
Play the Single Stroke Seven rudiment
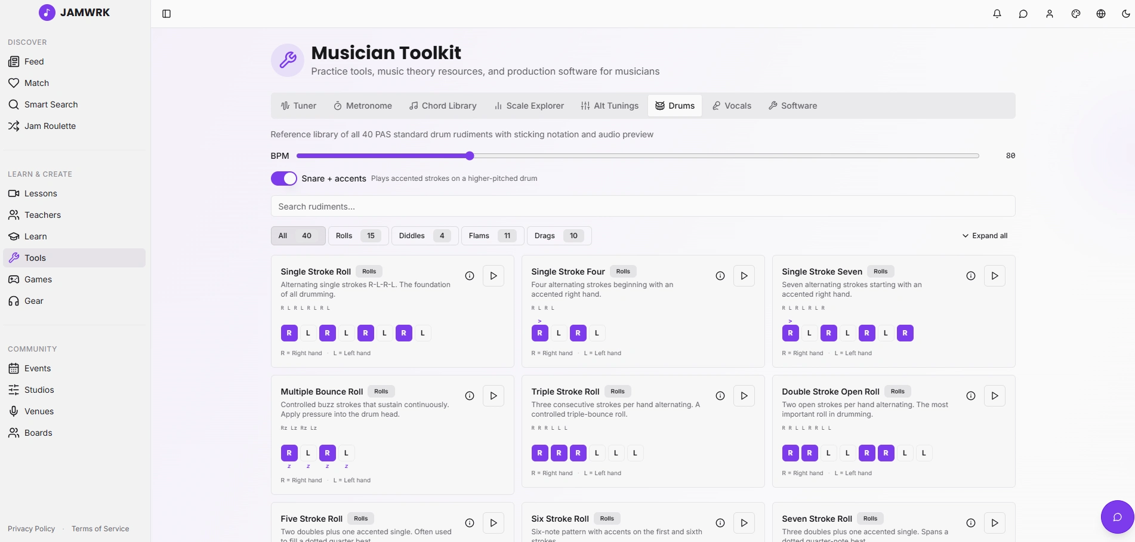coord(995,276)
